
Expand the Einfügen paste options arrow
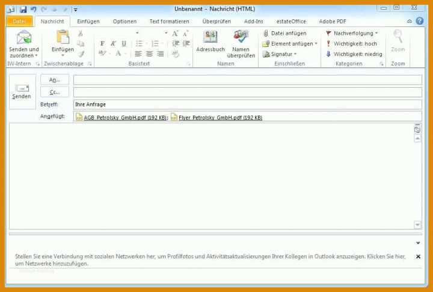click(x=63, y=55)
